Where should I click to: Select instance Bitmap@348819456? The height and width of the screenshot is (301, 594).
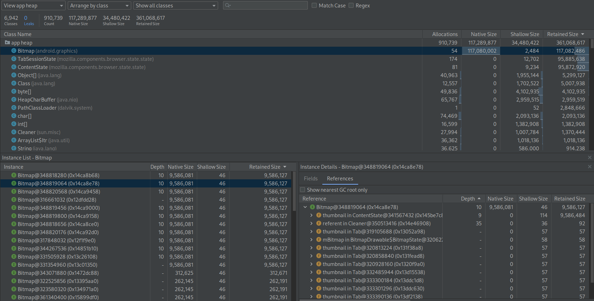point(146,208)
